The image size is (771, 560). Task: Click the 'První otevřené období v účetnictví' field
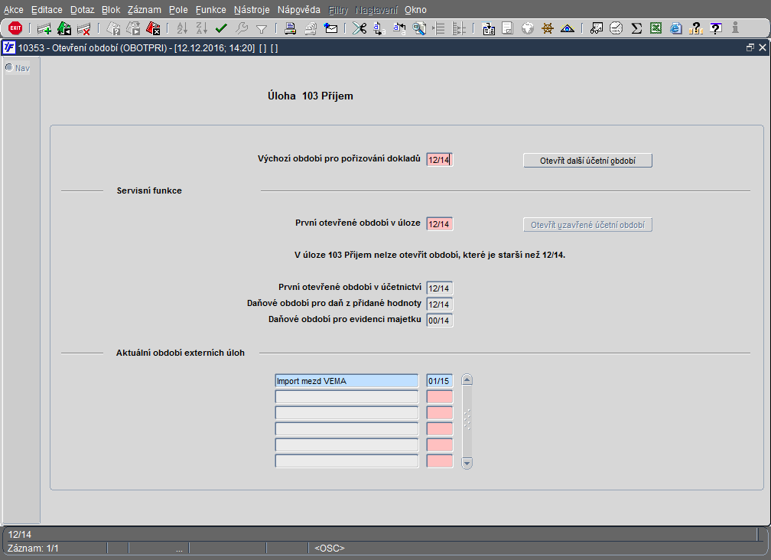(x=439, y=288)
